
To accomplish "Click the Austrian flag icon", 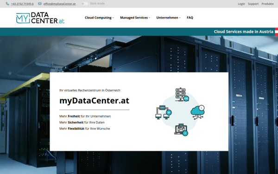I will click(x=277, y=32).
